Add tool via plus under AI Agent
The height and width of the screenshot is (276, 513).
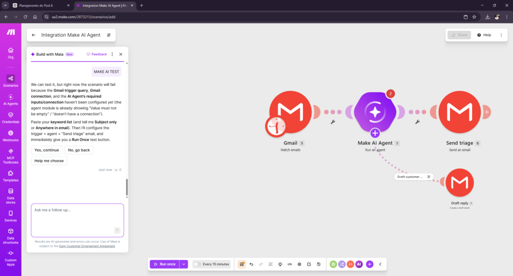click(x=375, y=133)
